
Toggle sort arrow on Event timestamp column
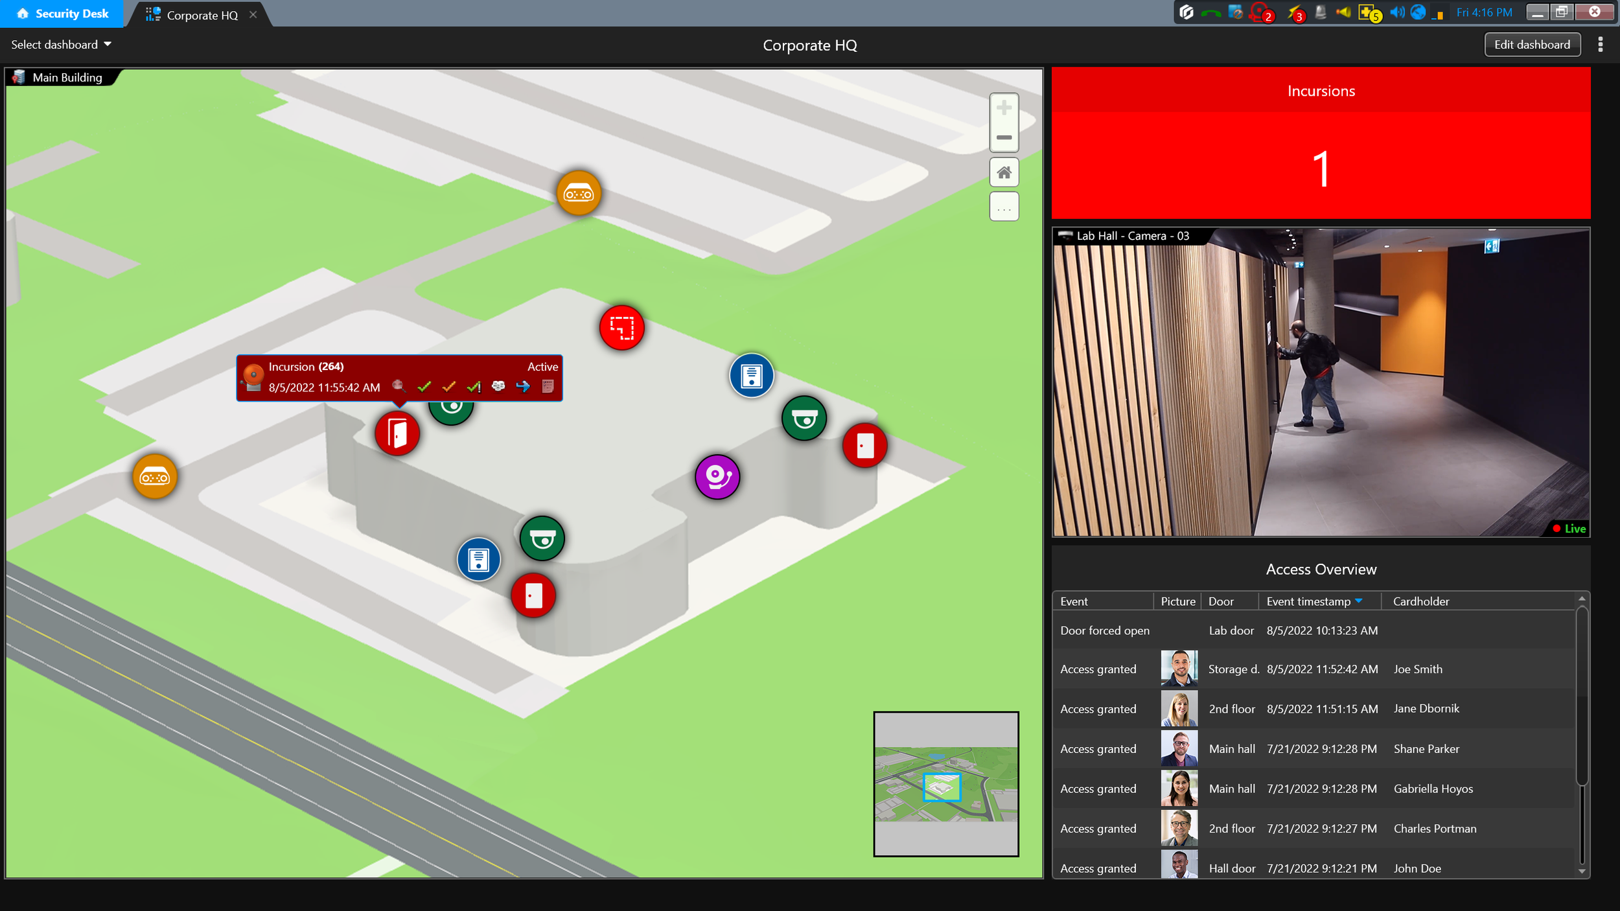[1359, 601]
